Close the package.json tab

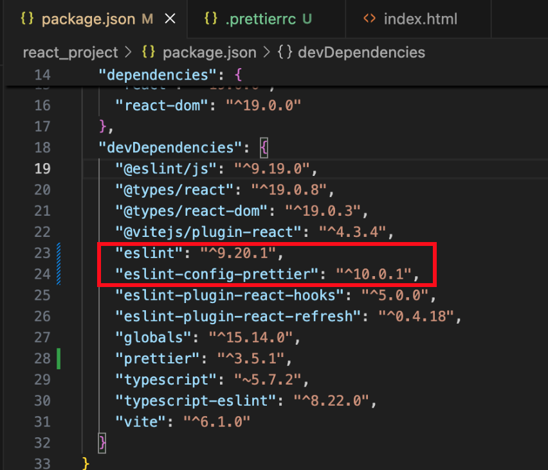point(170,19)
